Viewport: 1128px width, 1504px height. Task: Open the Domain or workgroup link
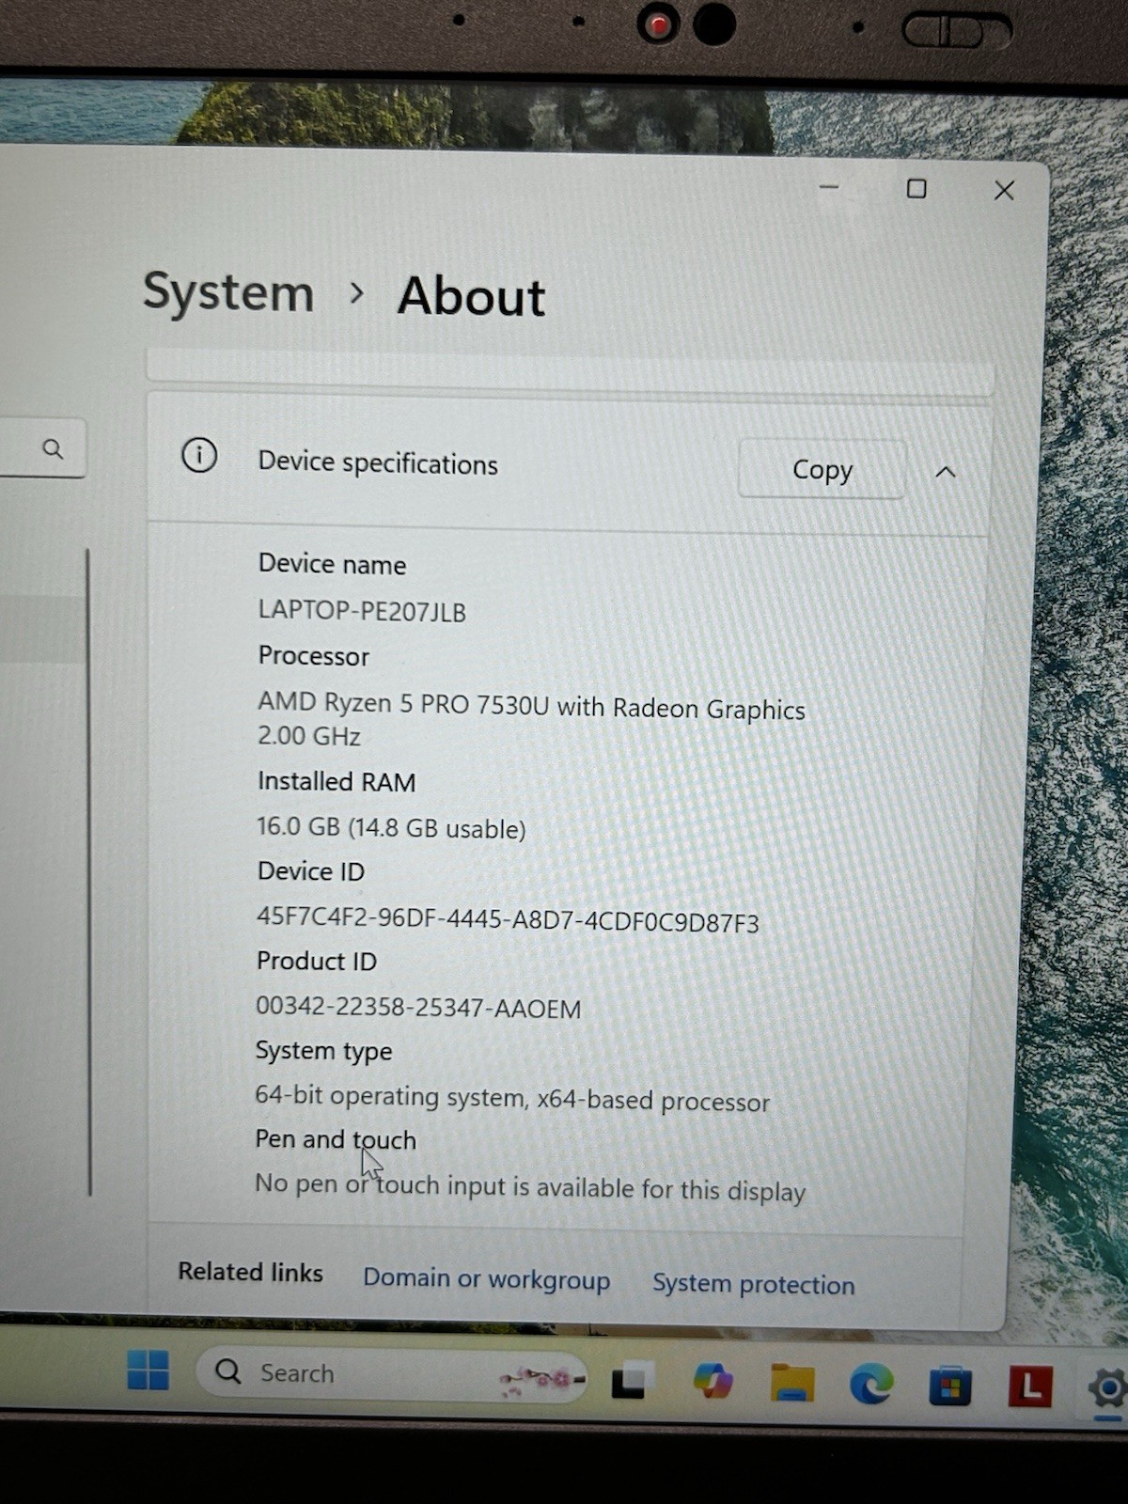(486, 1279)
